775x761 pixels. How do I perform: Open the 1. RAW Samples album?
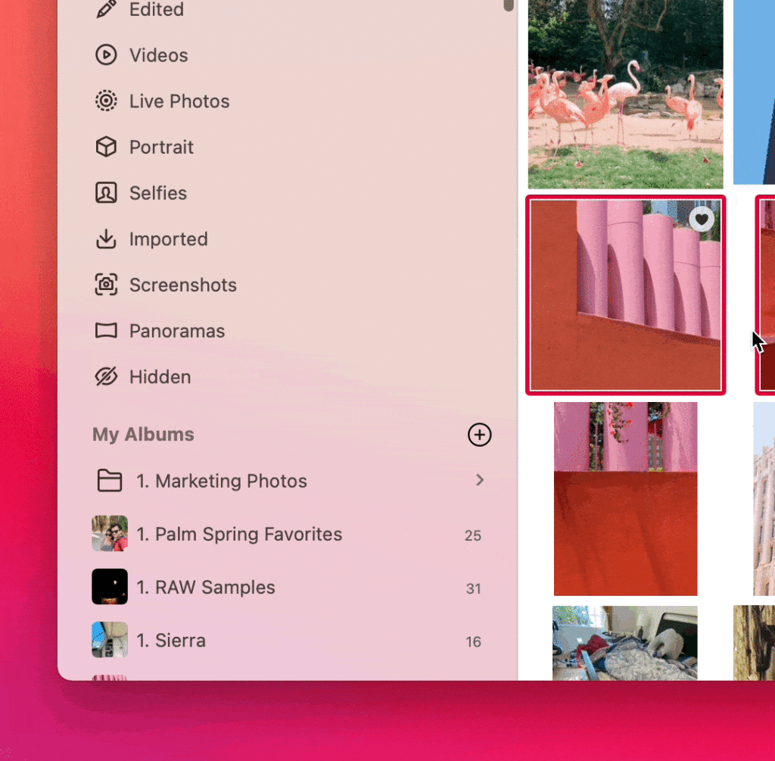pos(206,588)
